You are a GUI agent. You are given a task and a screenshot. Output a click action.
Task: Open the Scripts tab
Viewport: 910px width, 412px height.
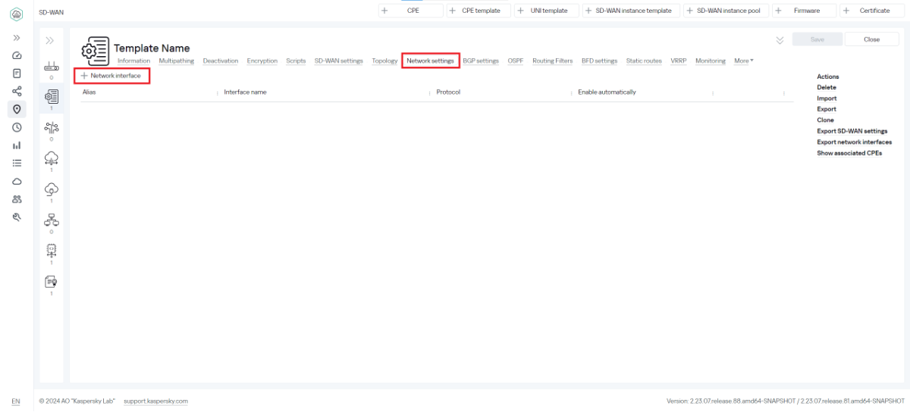[296, 61]
